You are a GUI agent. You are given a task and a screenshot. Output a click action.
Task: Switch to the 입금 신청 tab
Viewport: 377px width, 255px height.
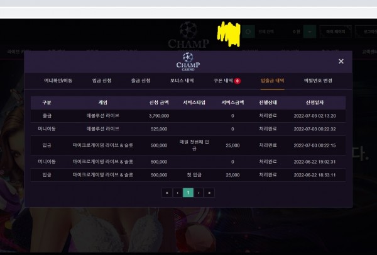pos(101,81)
